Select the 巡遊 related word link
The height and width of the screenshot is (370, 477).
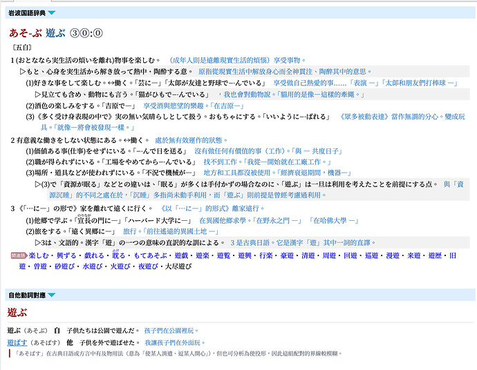[x=371, y=255]
